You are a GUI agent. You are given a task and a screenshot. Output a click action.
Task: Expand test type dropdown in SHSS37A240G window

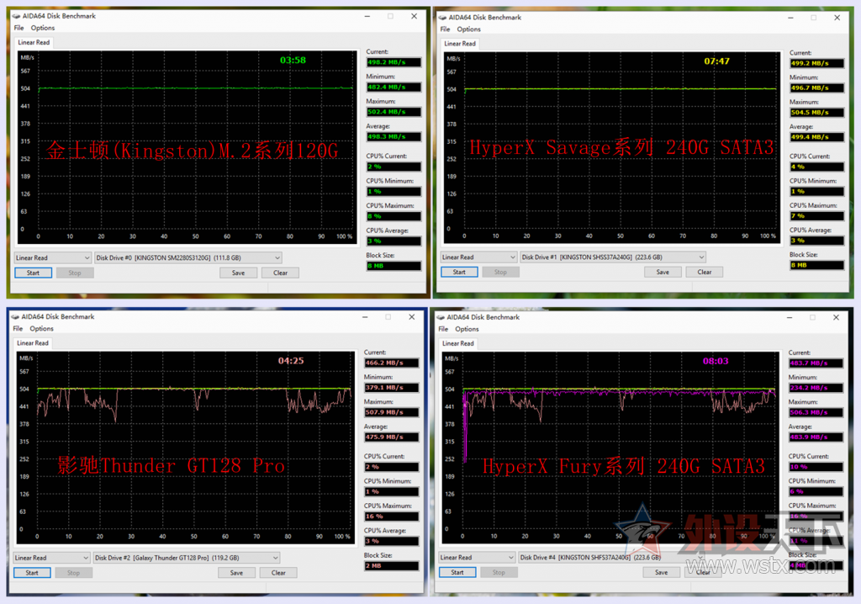coord(478,257)
